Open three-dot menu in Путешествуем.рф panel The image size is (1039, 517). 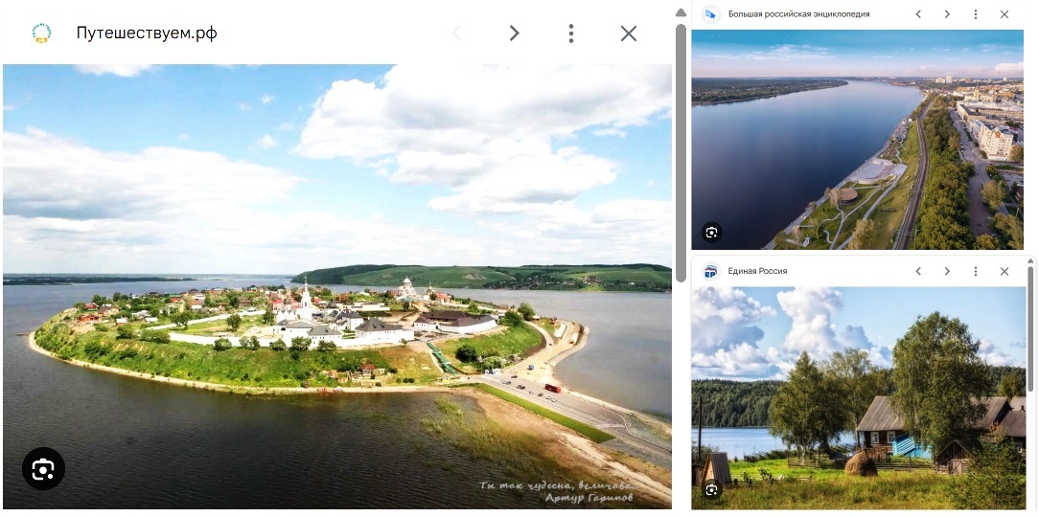click(x=571, y=34)
